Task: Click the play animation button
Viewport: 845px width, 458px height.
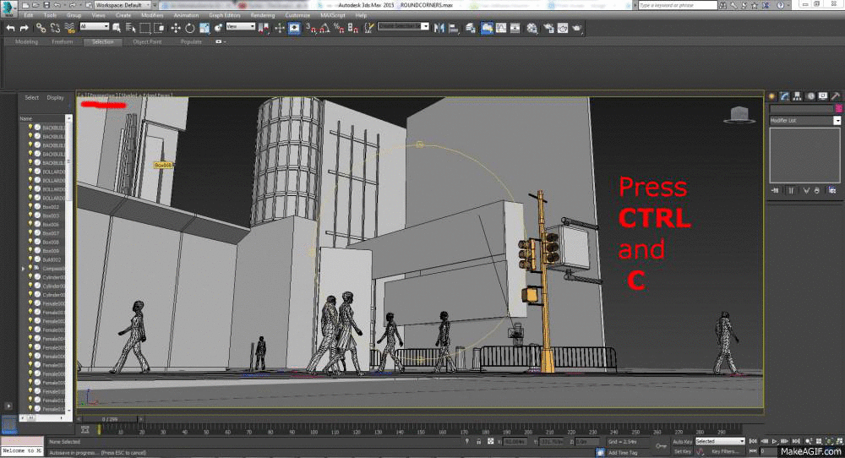Action: pyautogui.click(x=774, y=441)
